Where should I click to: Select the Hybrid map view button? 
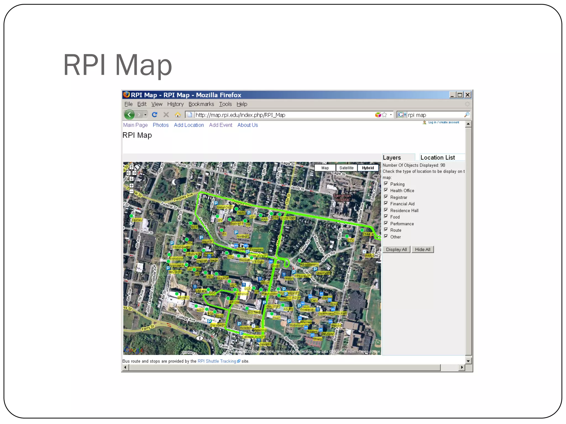coord(368,168)
